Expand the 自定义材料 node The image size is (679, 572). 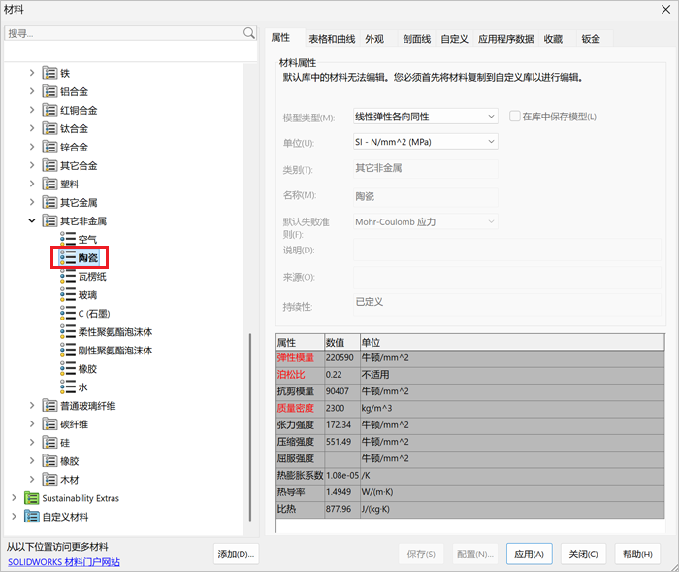click(14, 517)
